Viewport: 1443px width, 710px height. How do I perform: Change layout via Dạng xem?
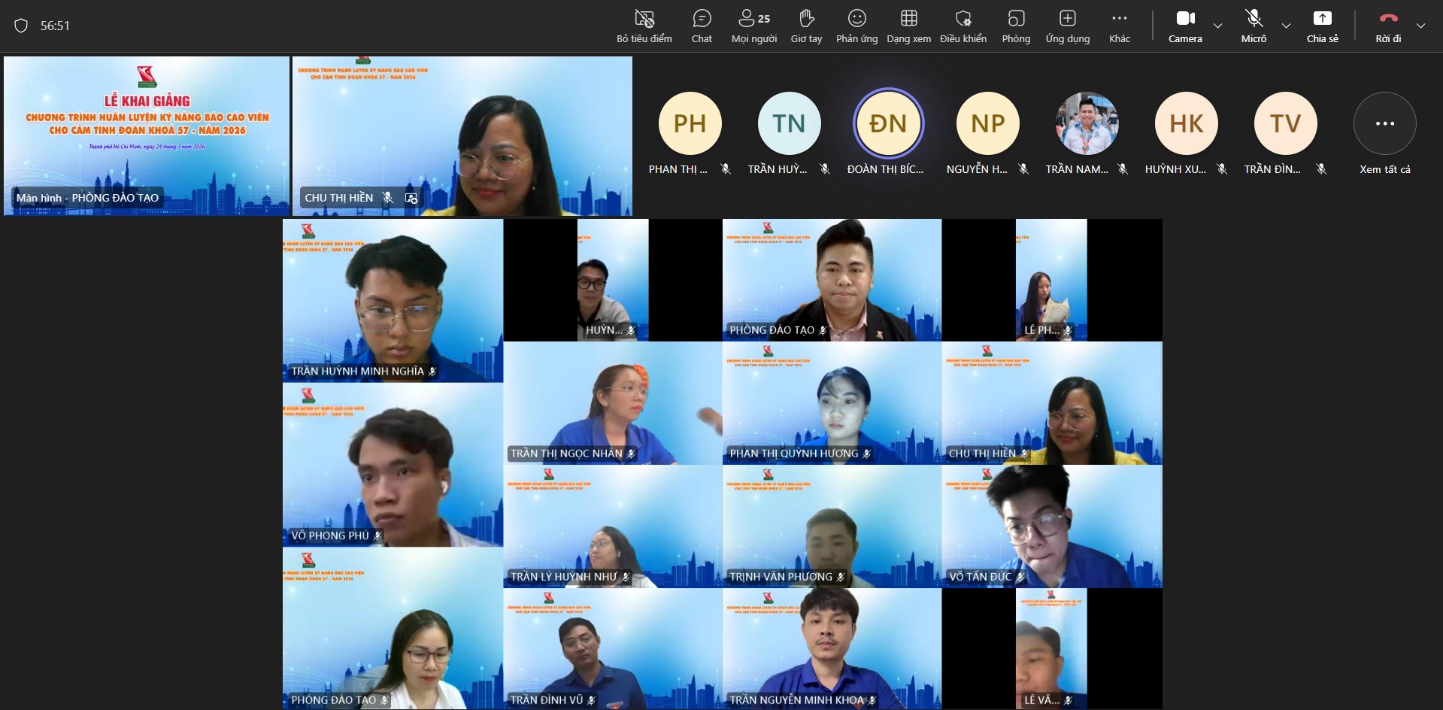[x=908, y=26]
